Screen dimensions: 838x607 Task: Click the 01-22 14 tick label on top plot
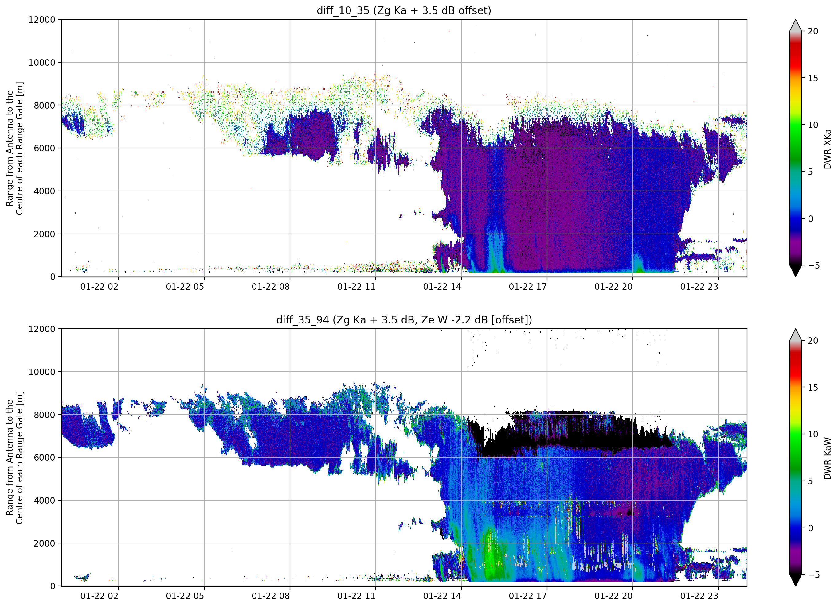442,287
